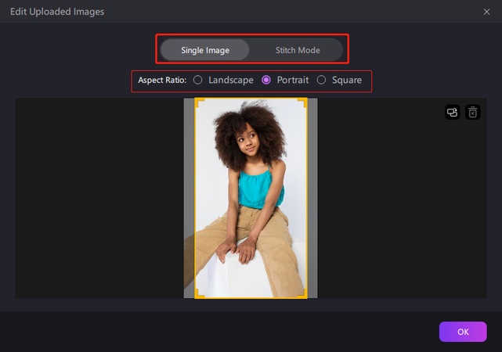Viewport: 502px width, 352px height.
Task: Choose the Square aspect ratio option
Action: [321, 81]
